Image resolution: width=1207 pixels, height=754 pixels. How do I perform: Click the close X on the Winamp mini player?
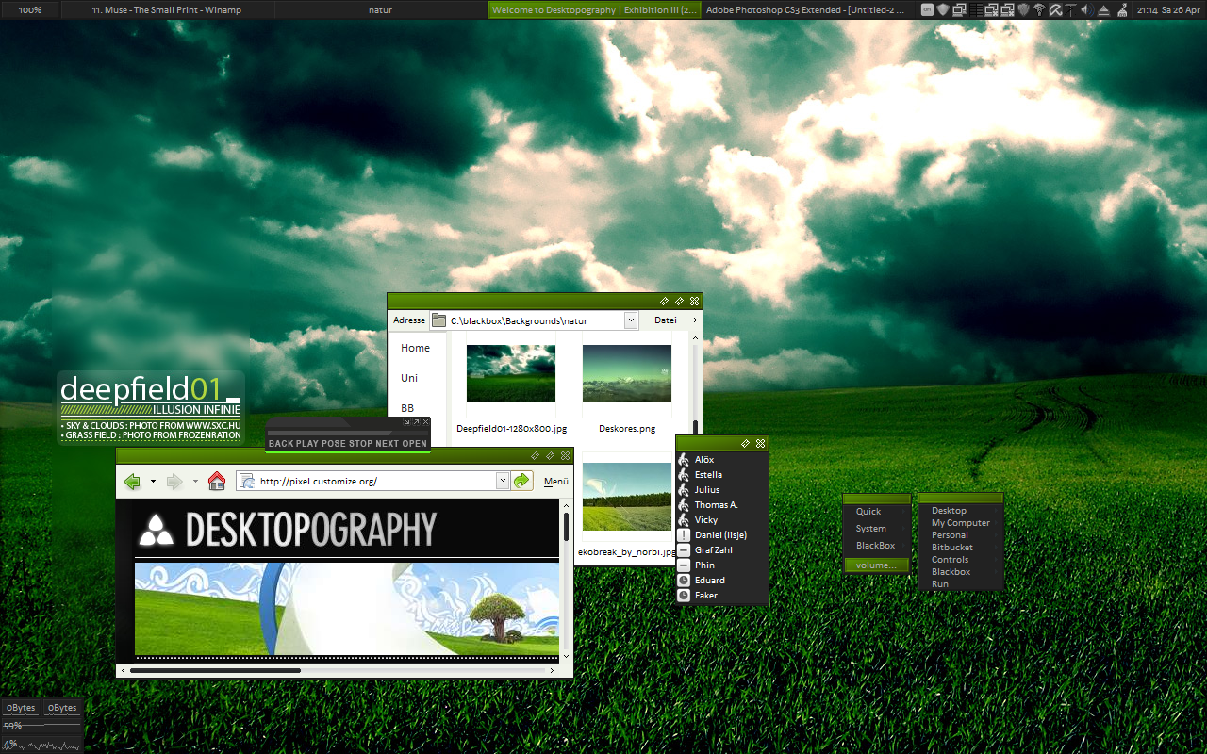425,422
